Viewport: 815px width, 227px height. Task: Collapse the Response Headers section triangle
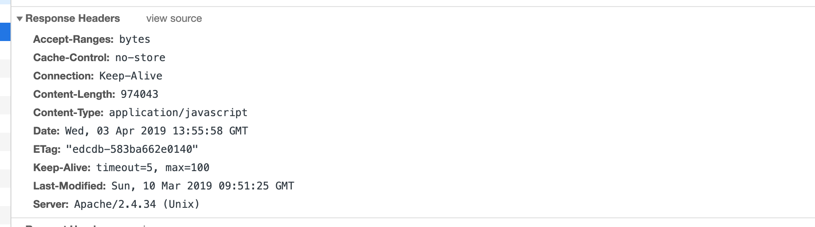[20, 19]
